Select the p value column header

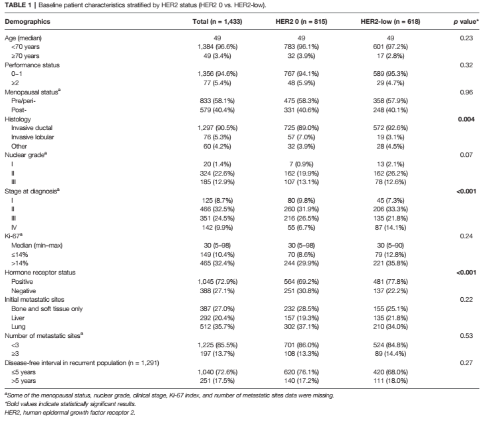pyautogui.click(x=463, y=22)
